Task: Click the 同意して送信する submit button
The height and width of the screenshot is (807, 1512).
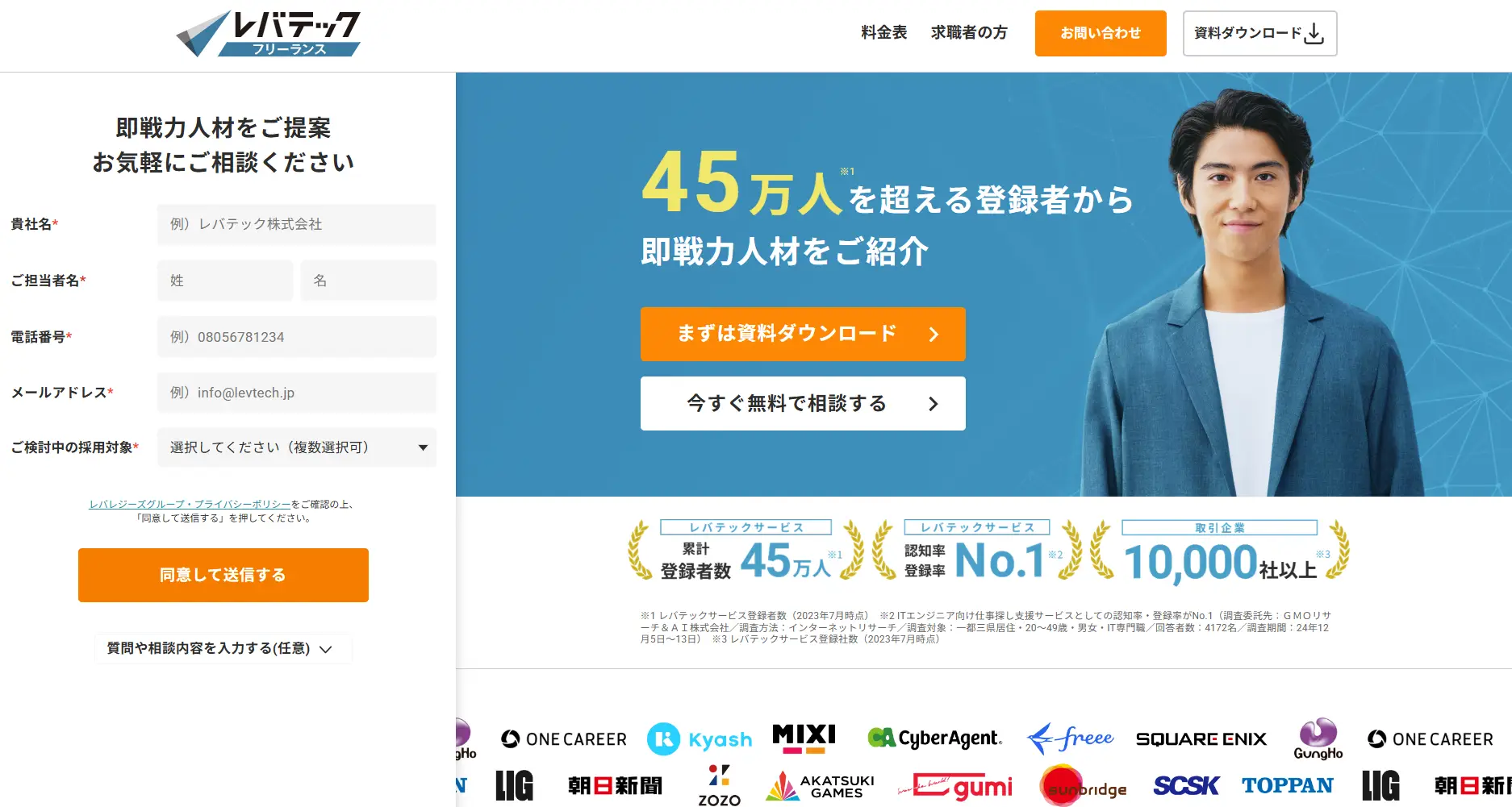Action: [x=223, y=575]
